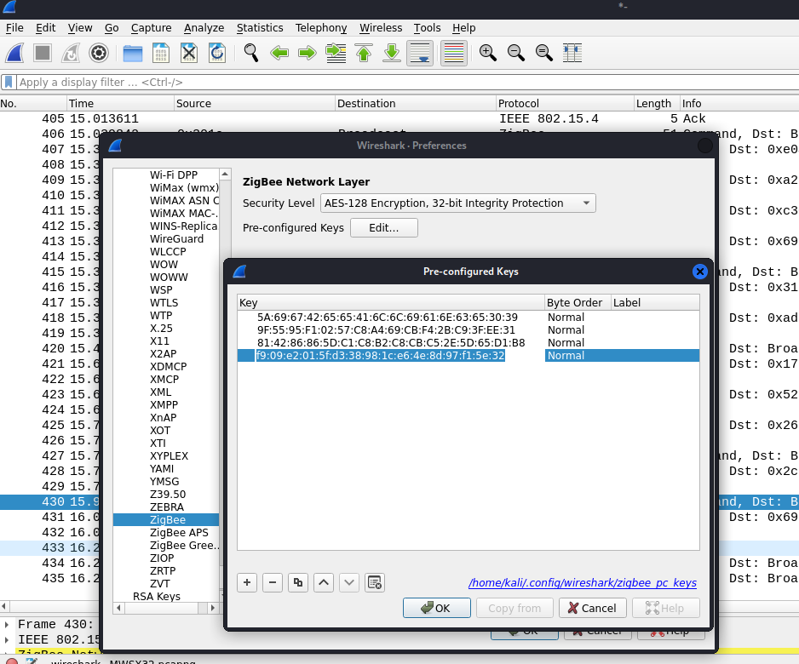799x664 pixels.
Task: Zoom out on packet list text
Action: [x=515, y=53]
